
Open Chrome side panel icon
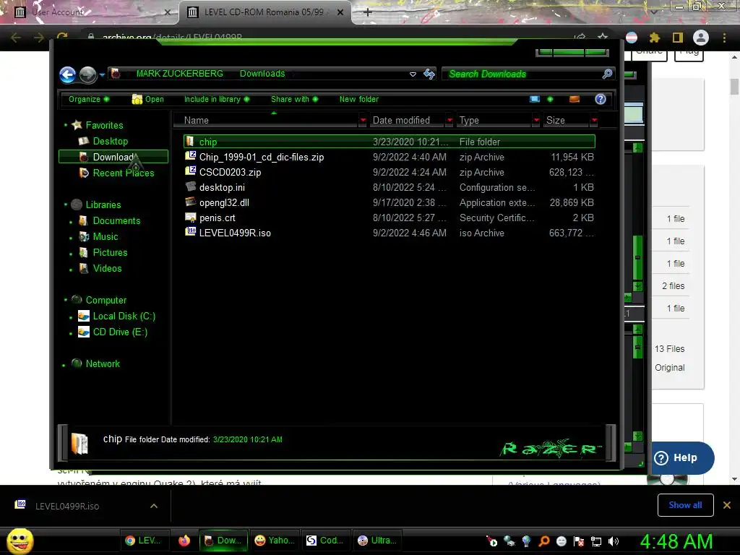pyautogui.click(x=678, y=38)
